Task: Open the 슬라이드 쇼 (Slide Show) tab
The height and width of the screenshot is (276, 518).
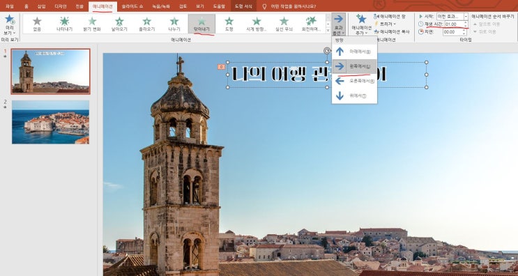Action: [132, 6]
